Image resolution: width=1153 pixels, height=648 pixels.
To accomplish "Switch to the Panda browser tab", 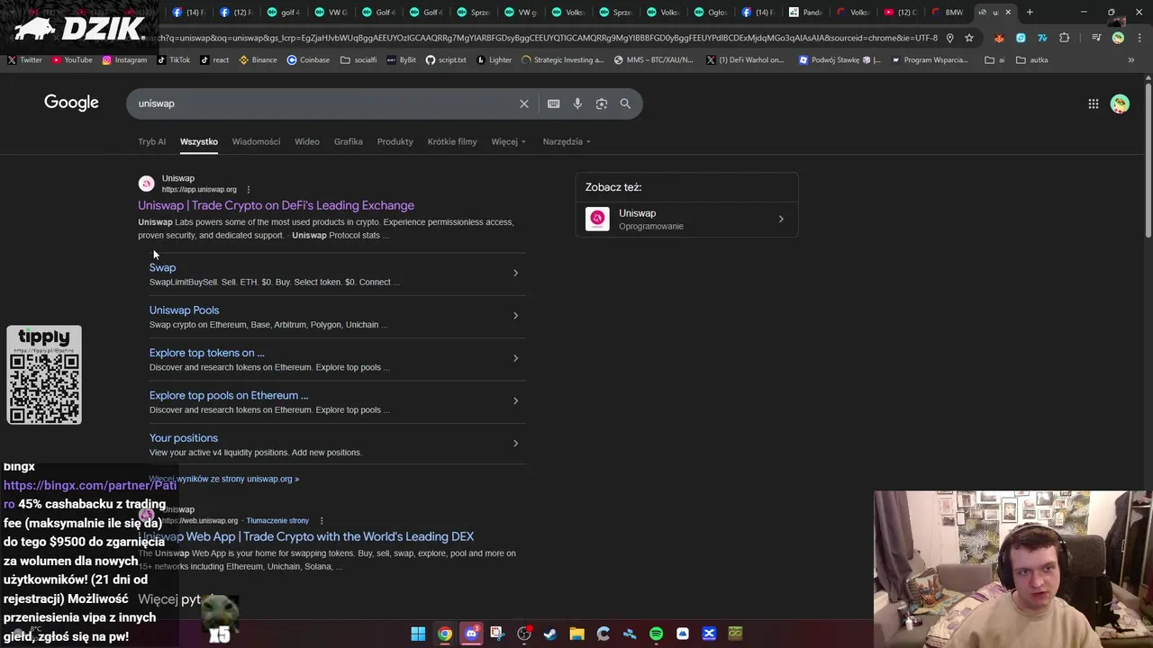I will tap(806, 13).
